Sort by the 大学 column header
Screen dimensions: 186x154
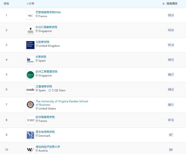tap(30, 4)
